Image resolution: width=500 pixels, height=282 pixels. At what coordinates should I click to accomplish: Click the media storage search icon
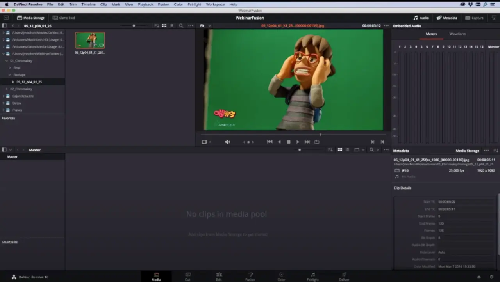click(x=181, y=26)
